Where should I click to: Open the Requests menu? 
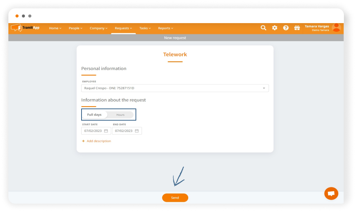coord(123,28)
